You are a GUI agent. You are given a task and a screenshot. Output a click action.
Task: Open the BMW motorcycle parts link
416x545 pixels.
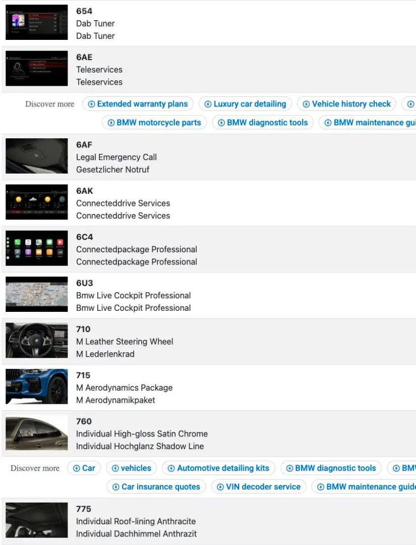pos(154,123)
